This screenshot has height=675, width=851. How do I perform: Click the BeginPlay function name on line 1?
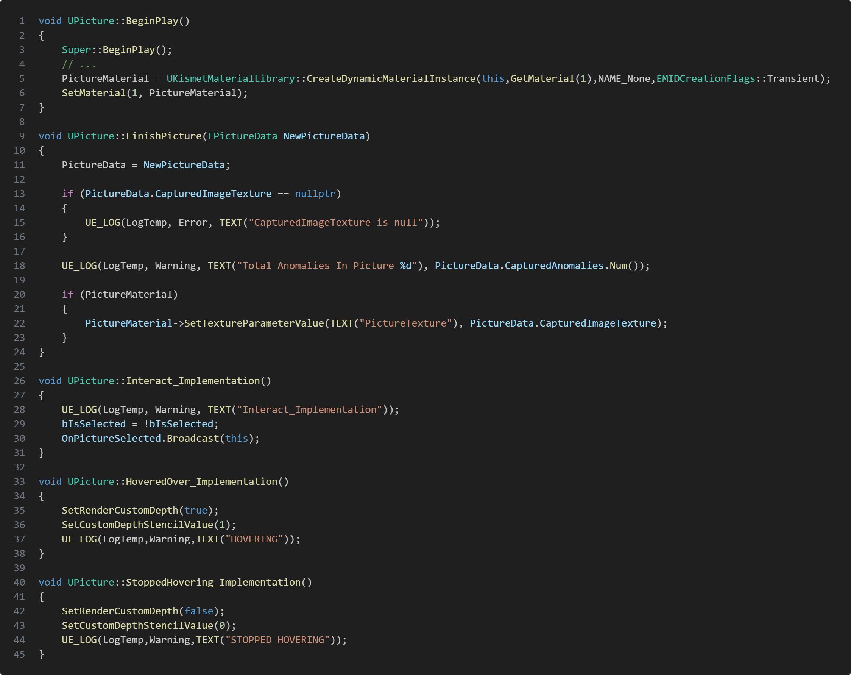pos(152,21)
